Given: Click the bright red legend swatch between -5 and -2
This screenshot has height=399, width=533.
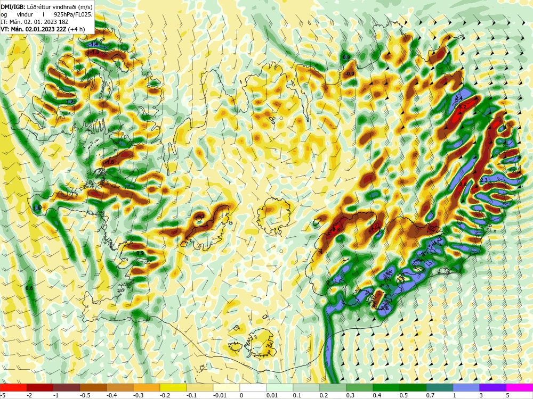Looking at the screenshot, I should click(13, 387).
